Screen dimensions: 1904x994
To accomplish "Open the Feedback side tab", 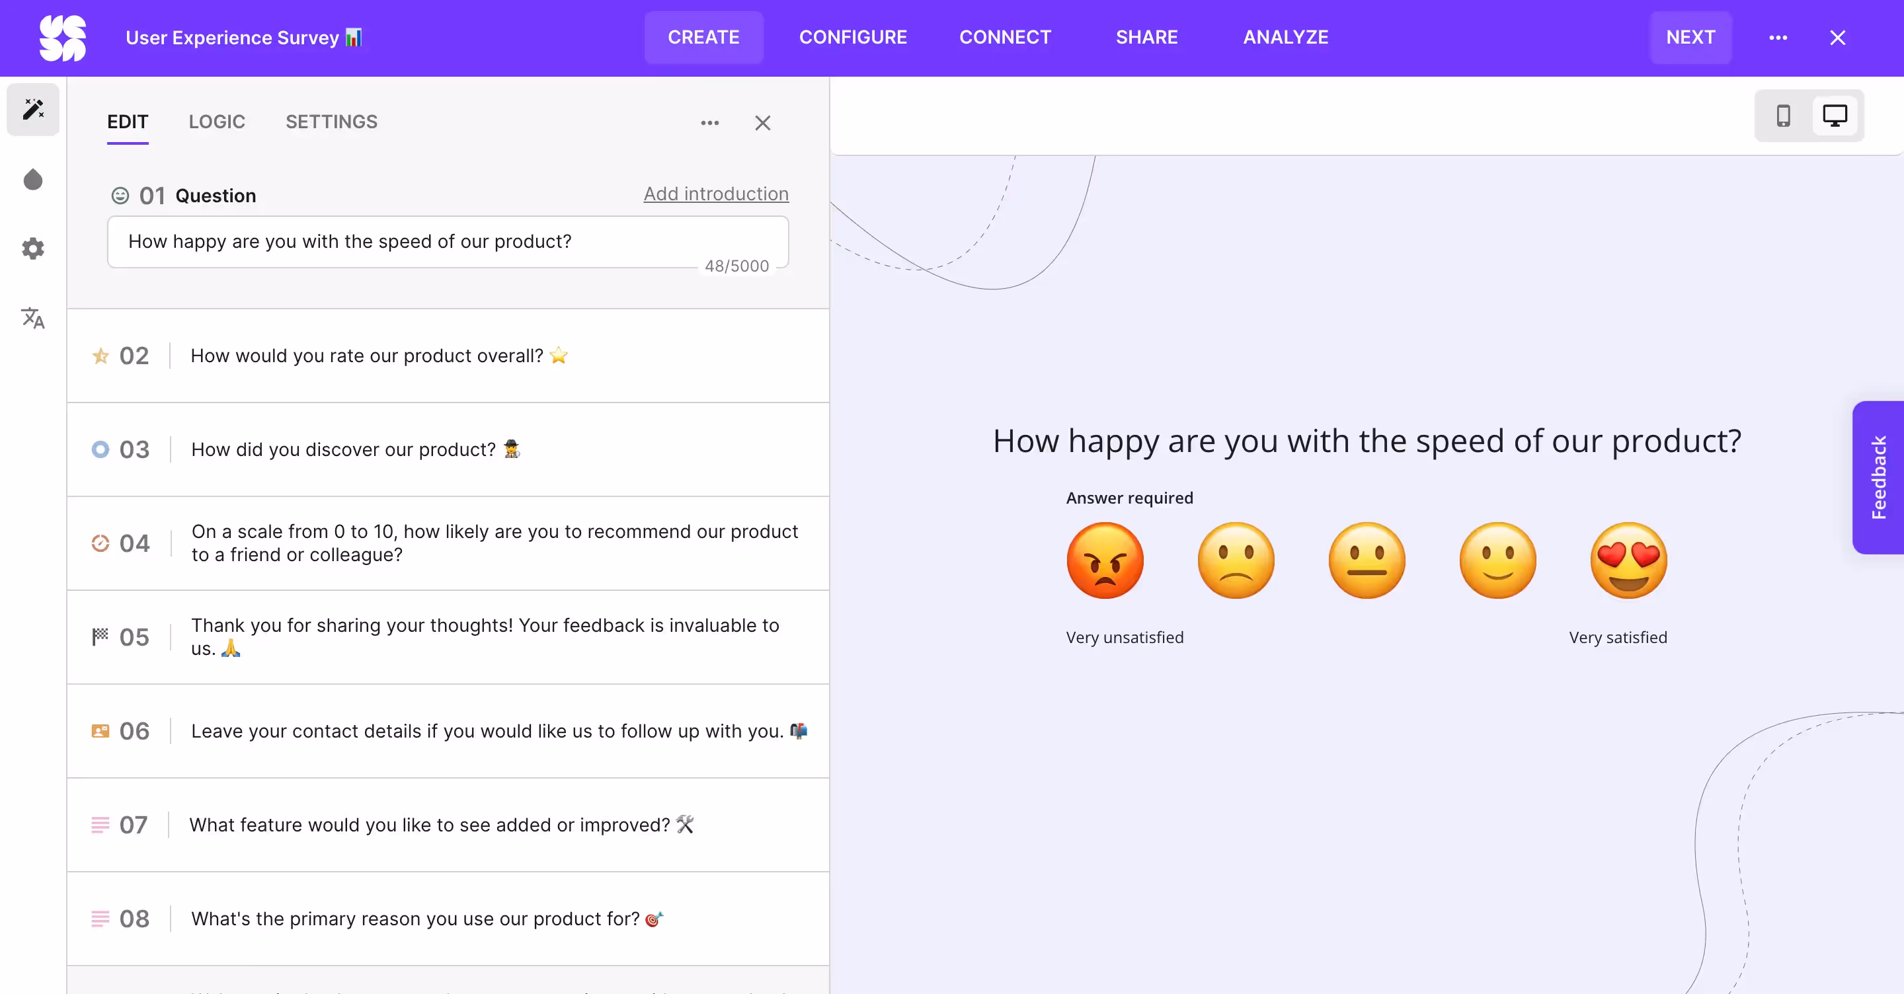I will 1878,477.
